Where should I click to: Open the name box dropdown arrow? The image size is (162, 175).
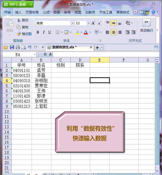pyautogui.click(x=35, y=55)
